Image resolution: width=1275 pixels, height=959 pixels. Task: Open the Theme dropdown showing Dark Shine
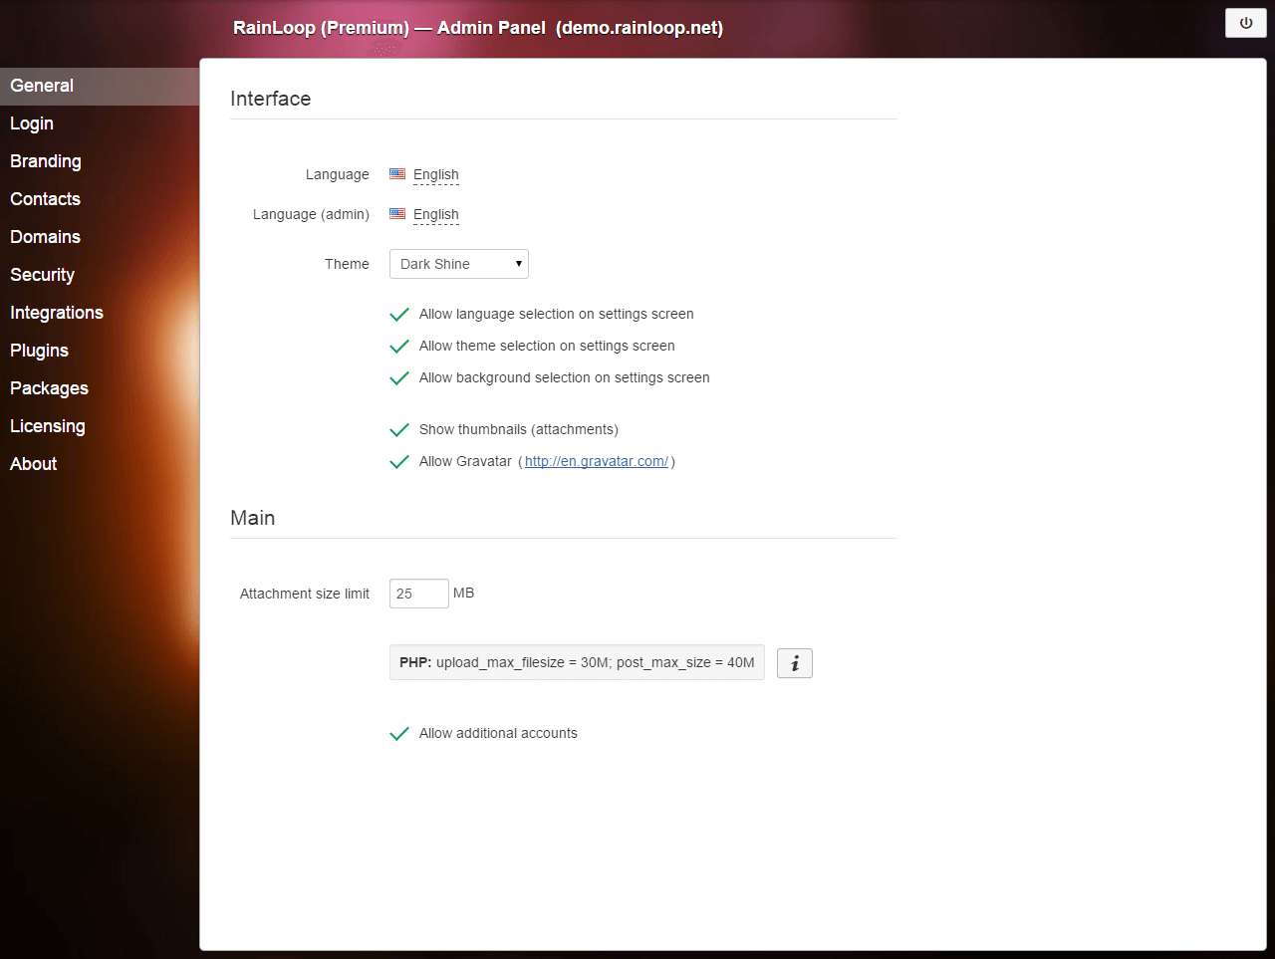[458, 264]
